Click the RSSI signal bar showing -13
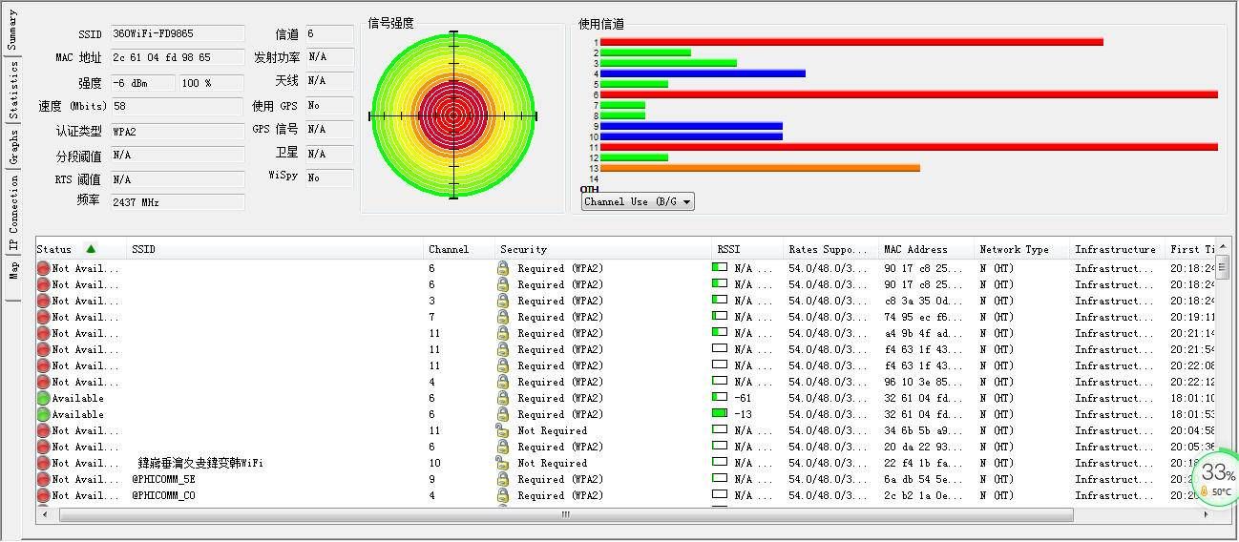 (720, 414)
